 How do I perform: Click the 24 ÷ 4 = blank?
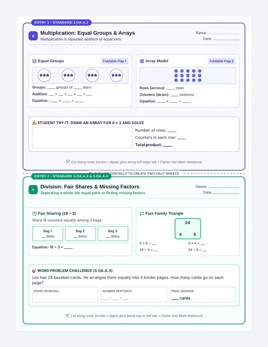click(156, 250)
